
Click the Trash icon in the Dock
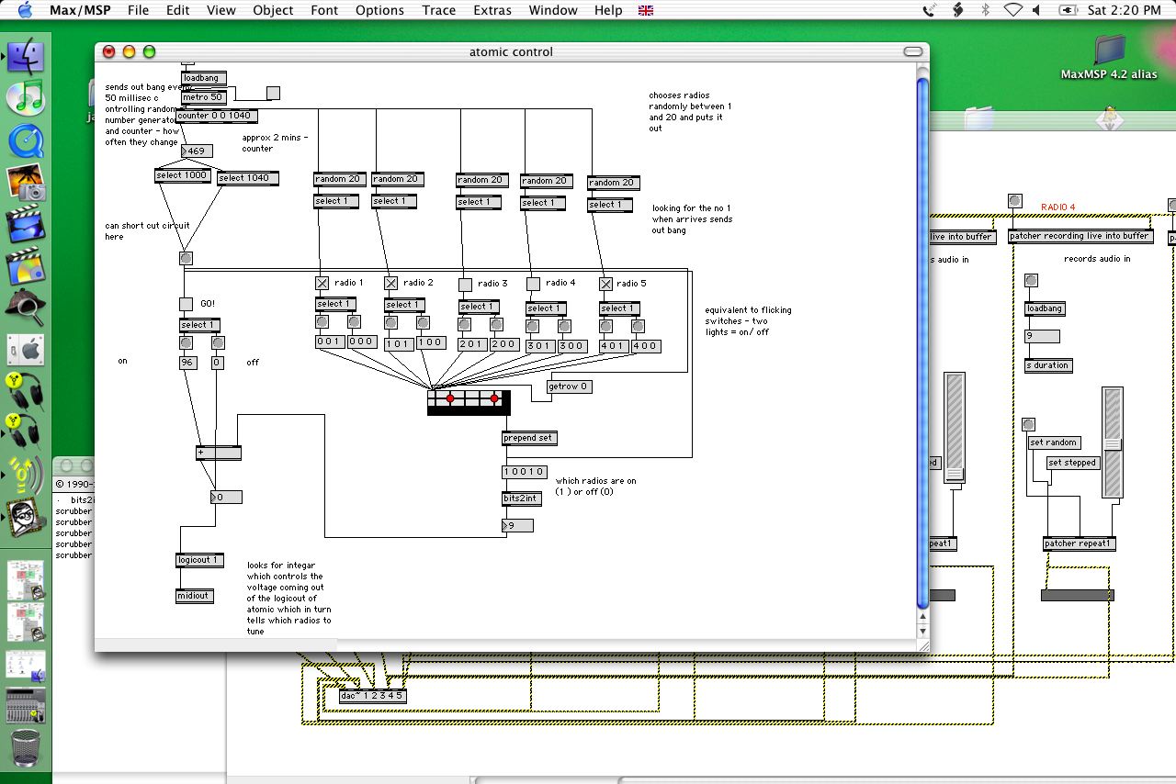click(x=26, y=750)
